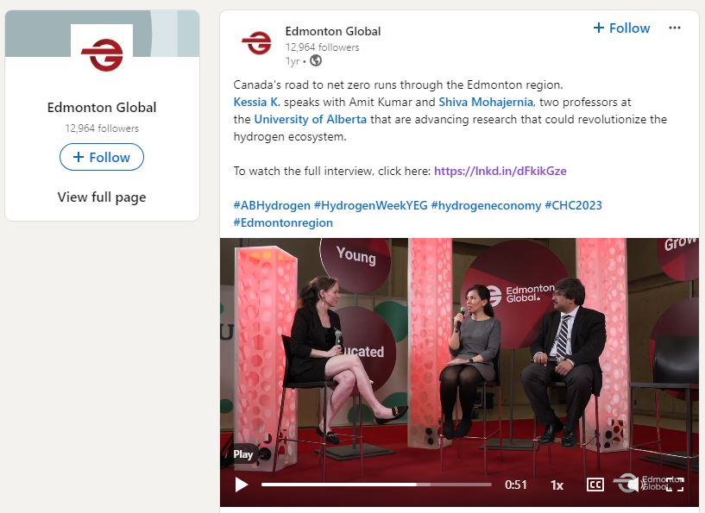Viewport: 705px width, 513px height.
Task: Follow Edmonton Global from the post header
Action: pos(621,28)
